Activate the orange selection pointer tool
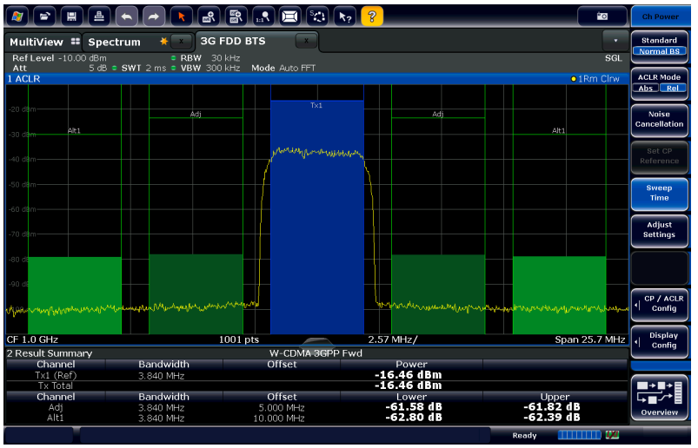Screen dimensions: 698x448 181,16
